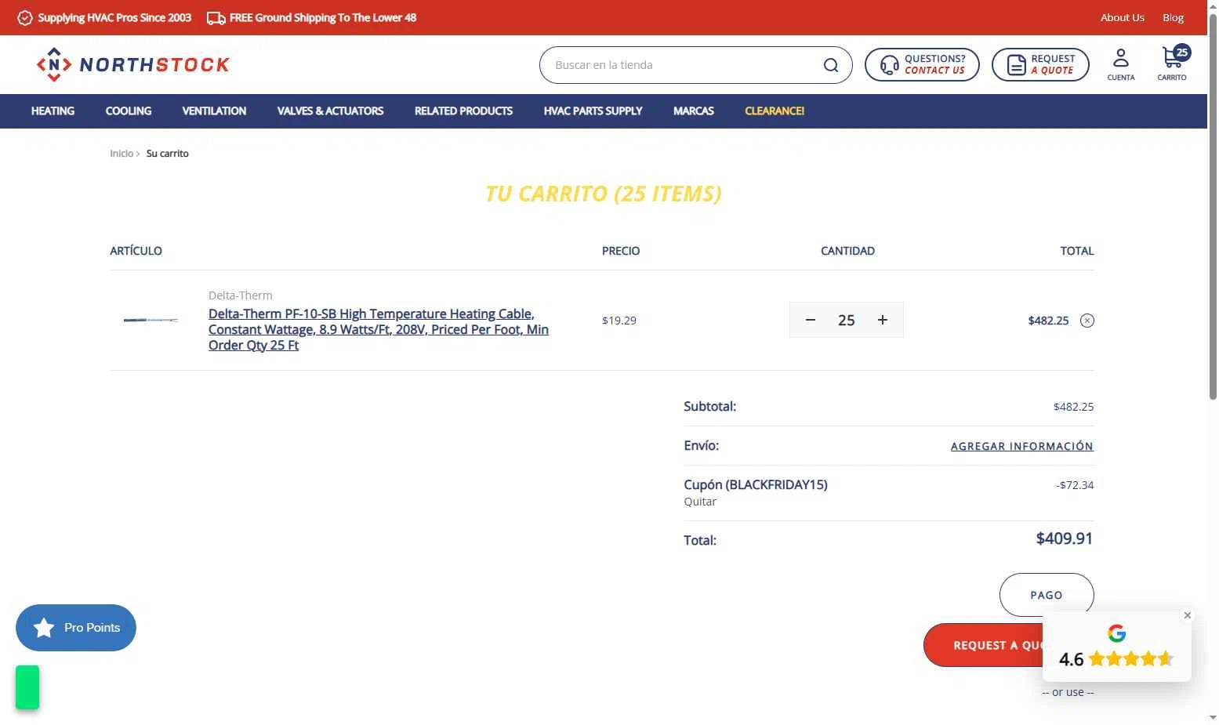1219x725 pixels.
Task: Open the Cooling menu
Action: coord(129,111)
